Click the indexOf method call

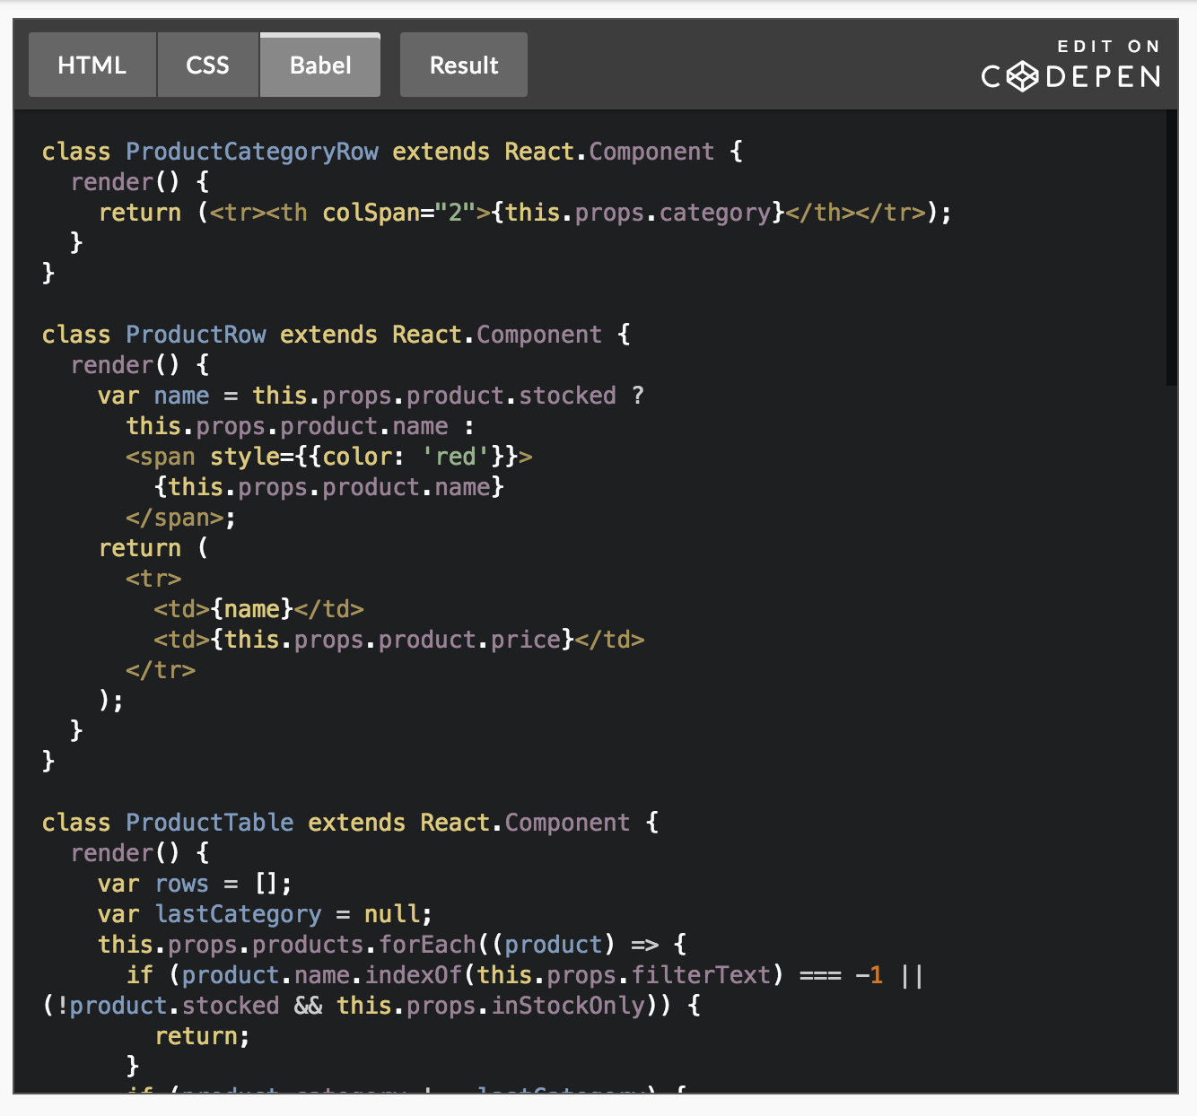(x=413, y=975)
